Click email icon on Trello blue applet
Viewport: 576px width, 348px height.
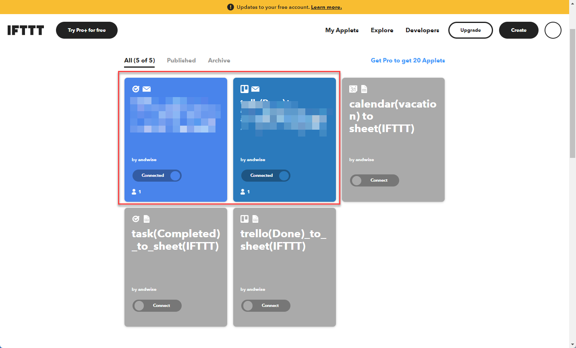pyautogui.click(x=255, y=89)
